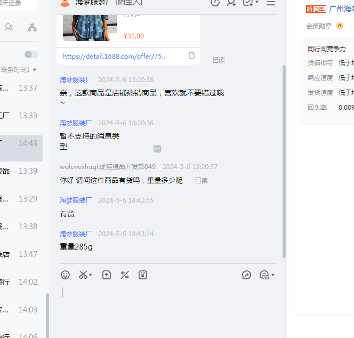
Task: Copy the product link using page icon
Action: click(x=192, y=55)
